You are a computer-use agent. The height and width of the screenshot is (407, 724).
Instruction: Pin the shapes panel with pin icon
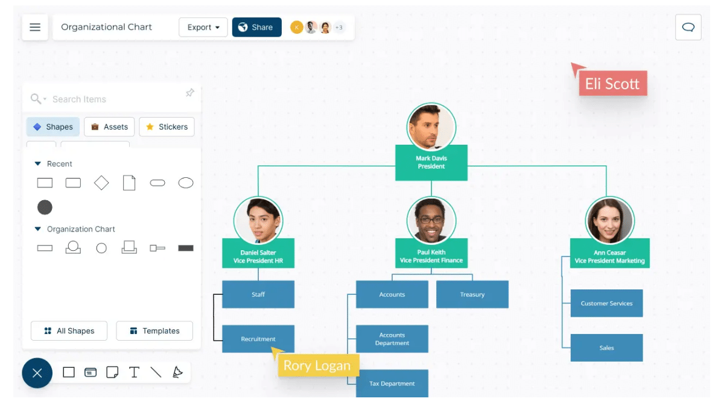click(190, 93)
